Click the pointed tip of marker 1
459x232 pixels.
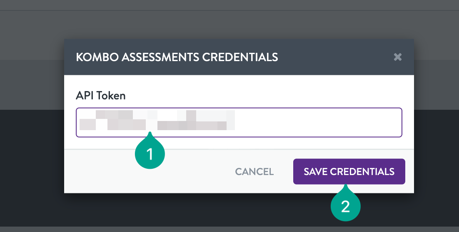(150, 133)
